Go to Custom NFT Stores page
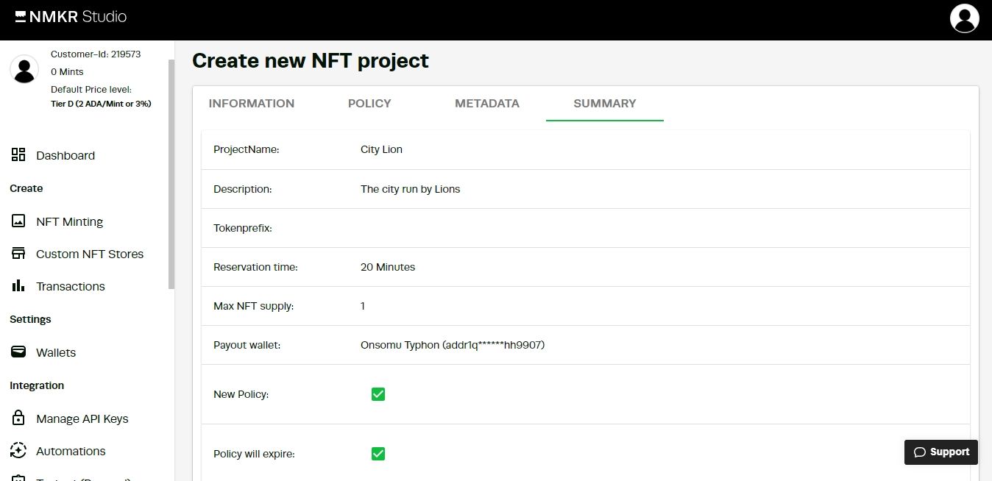992x481 pixels. [x=90, y=254]
